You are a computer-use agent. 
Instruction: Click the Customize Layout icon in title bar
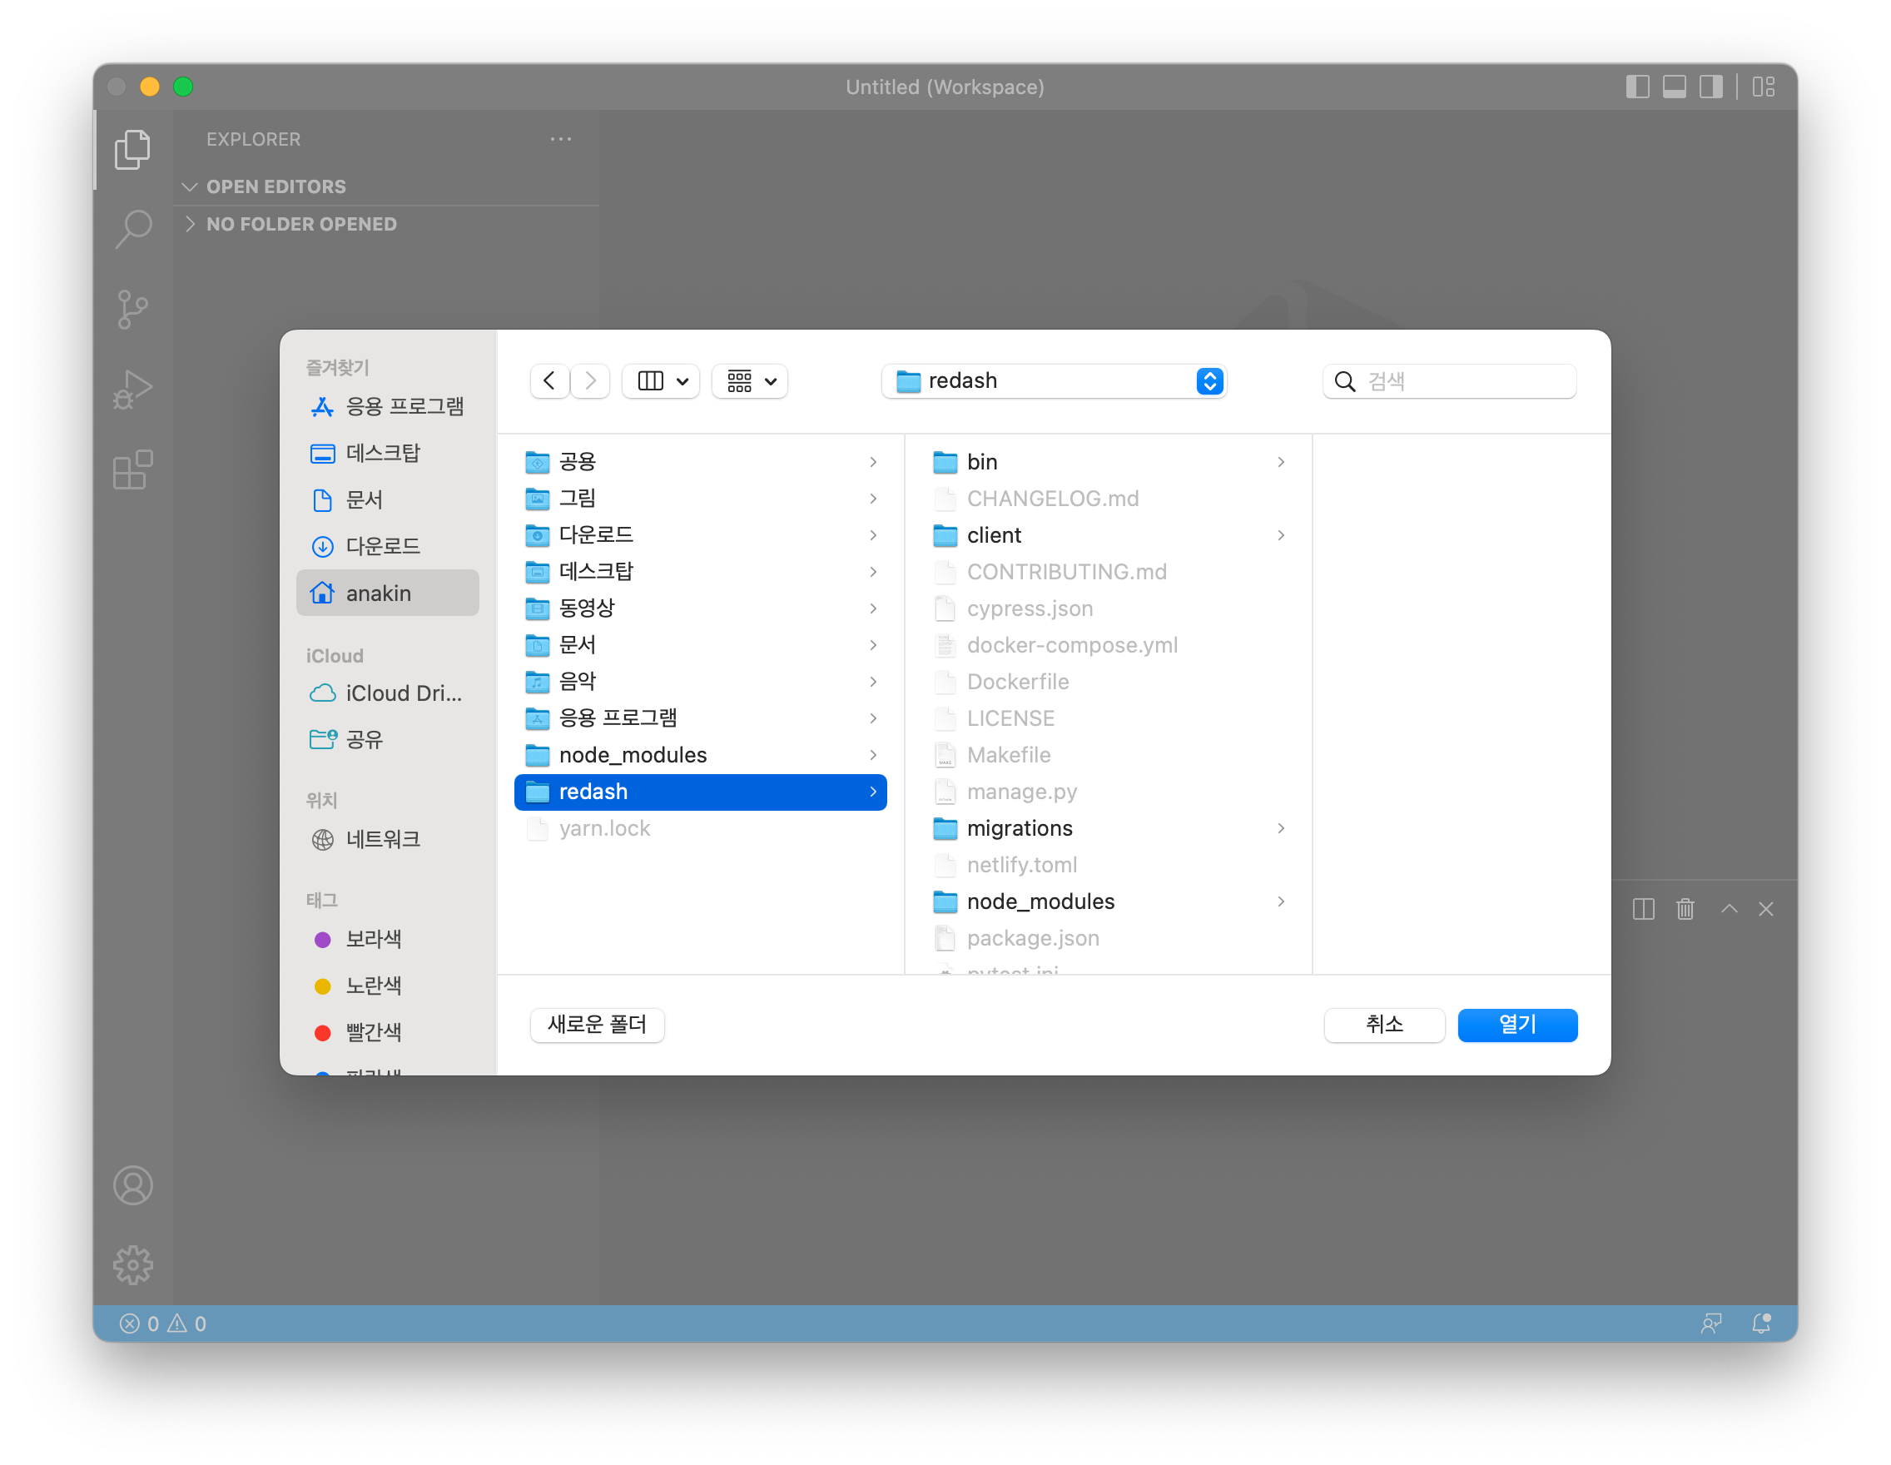coord(1763,87)
